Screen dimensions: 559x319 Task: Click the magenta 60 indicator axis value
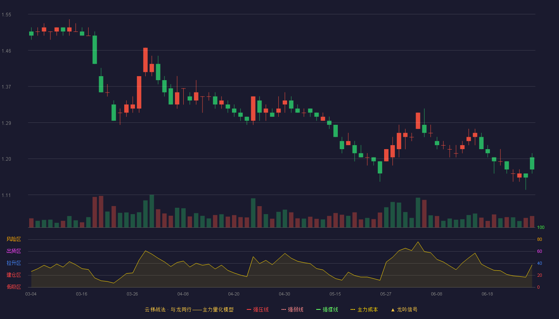pos(539,251)
